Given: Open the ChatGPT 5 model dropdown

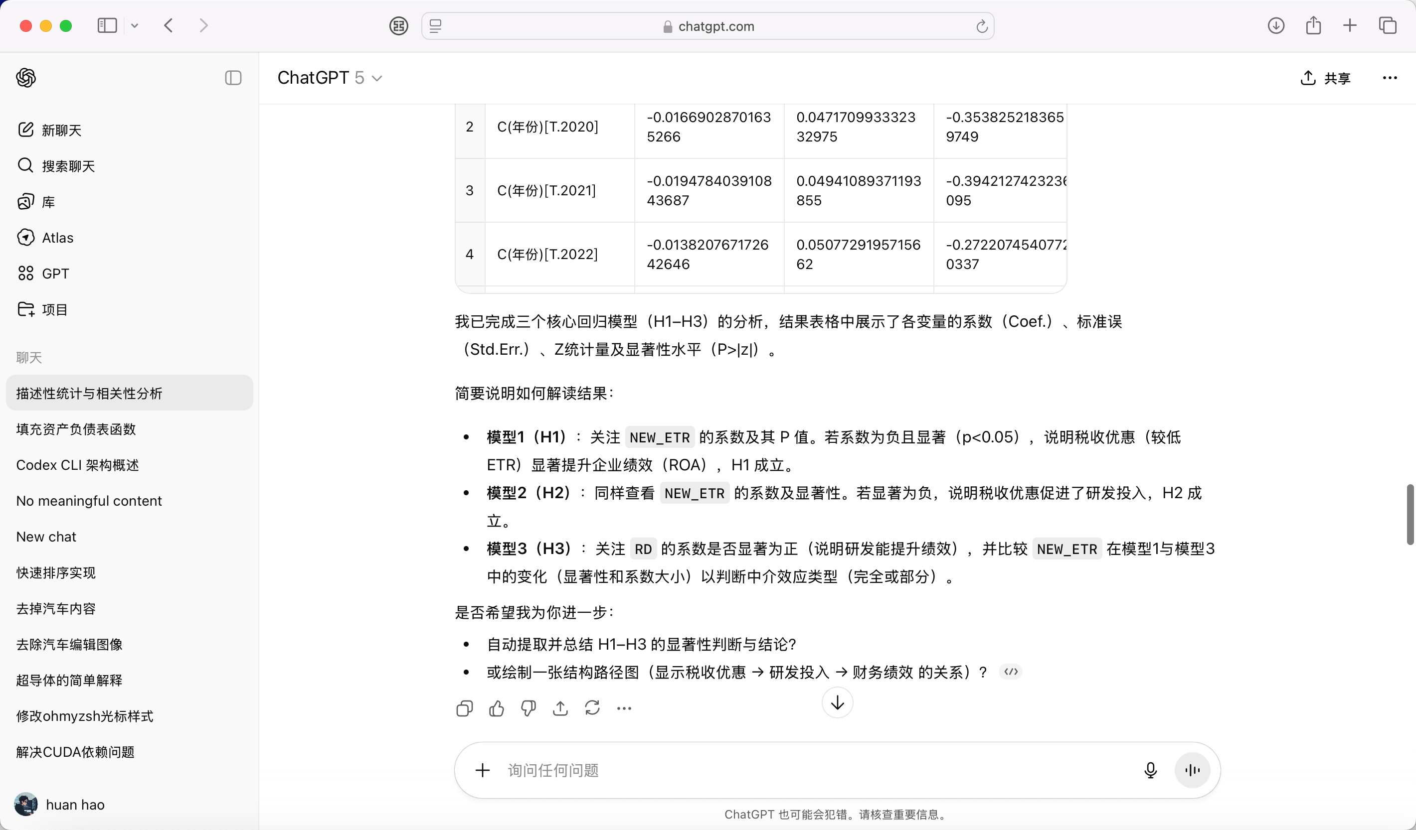Looking at the screenshot, I should (329, 78).
